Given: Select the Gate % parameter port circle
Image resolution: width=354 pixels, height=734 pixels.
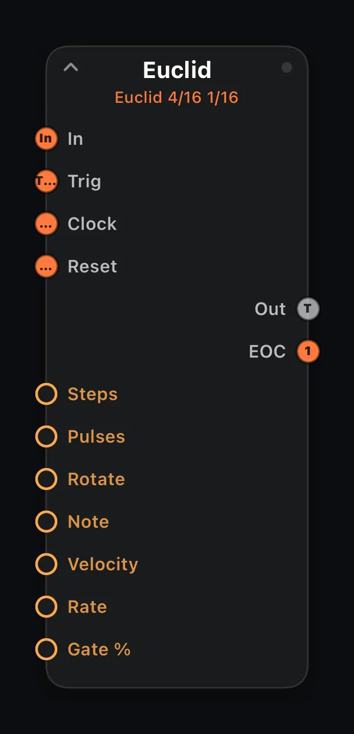Looking at the screenshot, I should coord(47,649).
